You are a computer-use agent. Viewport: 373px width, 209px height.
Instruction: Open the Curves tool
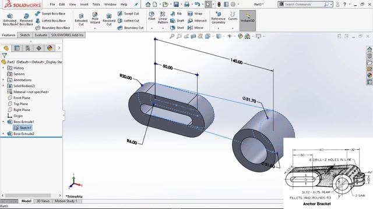(233, 16)
